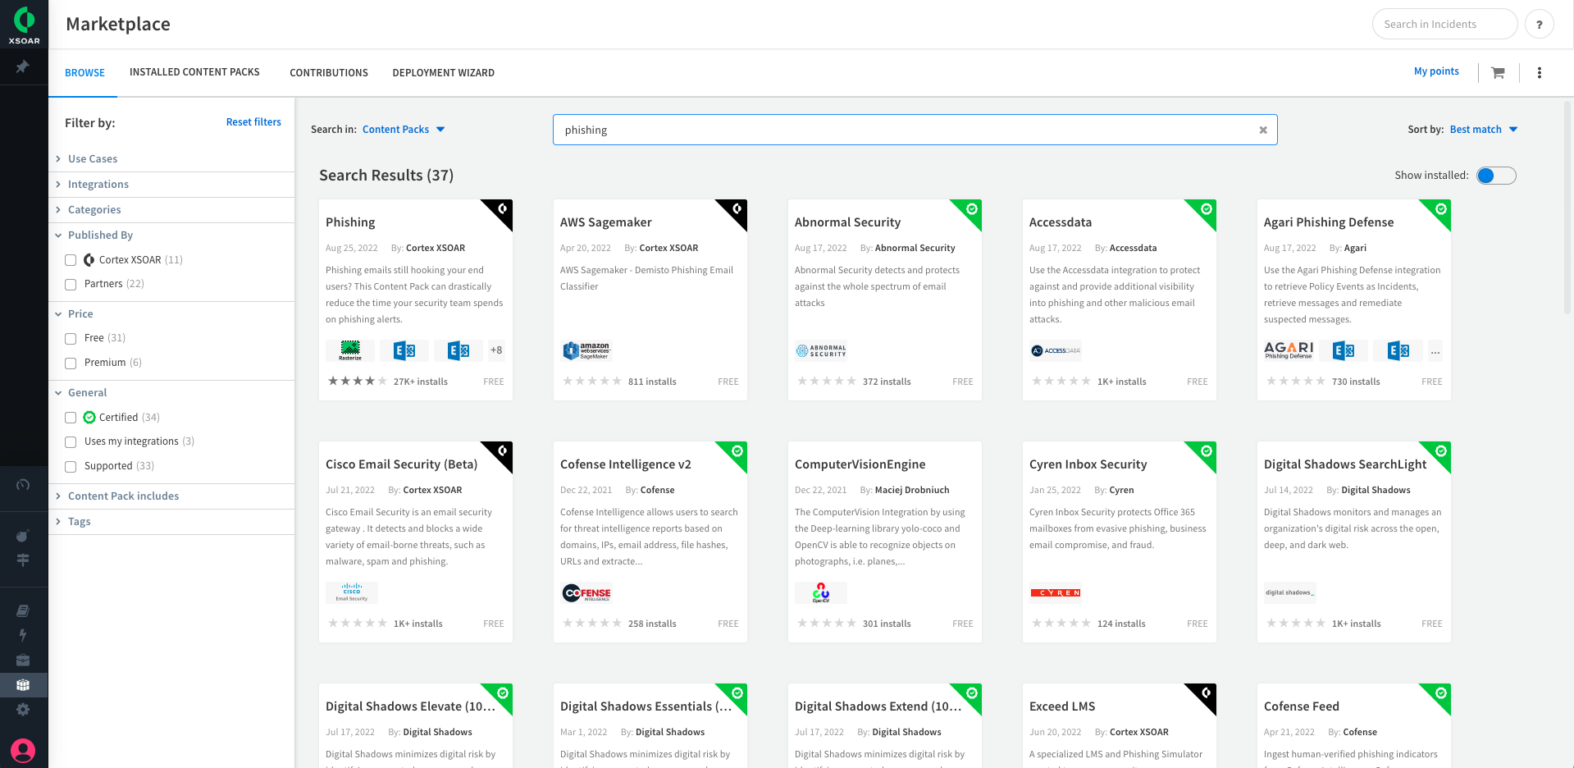The image size is (1574, 768).
Task: Switch to the Browse tab
Action: (85, 73)
